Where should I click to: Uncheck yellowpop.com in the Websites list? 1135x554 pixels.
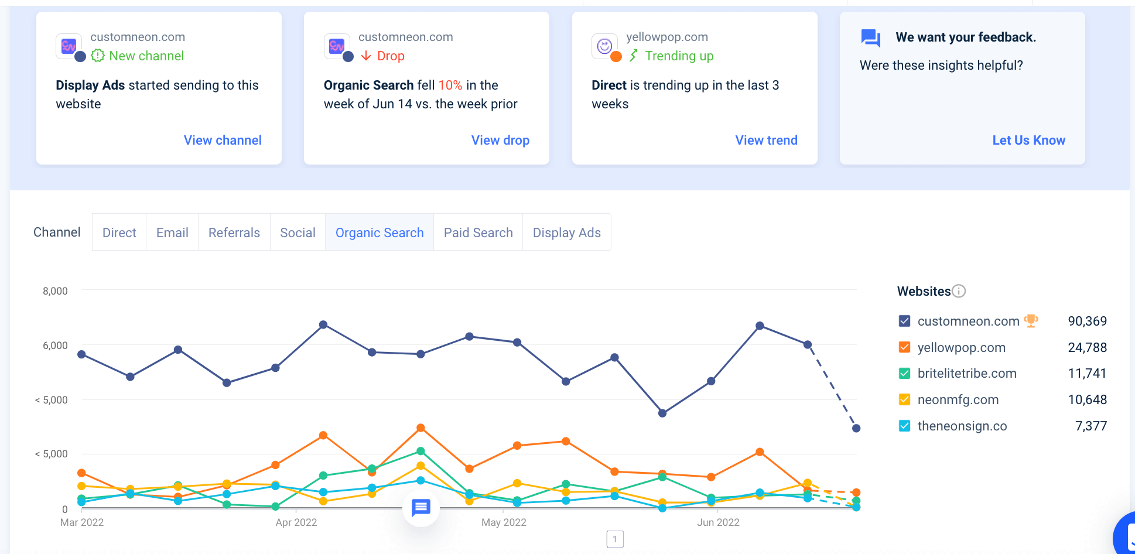(x=904, y=347)
